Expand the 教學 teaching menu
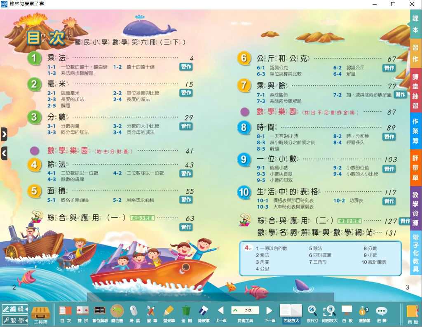The height and width of the screenshot is (327, 422). 15,320
